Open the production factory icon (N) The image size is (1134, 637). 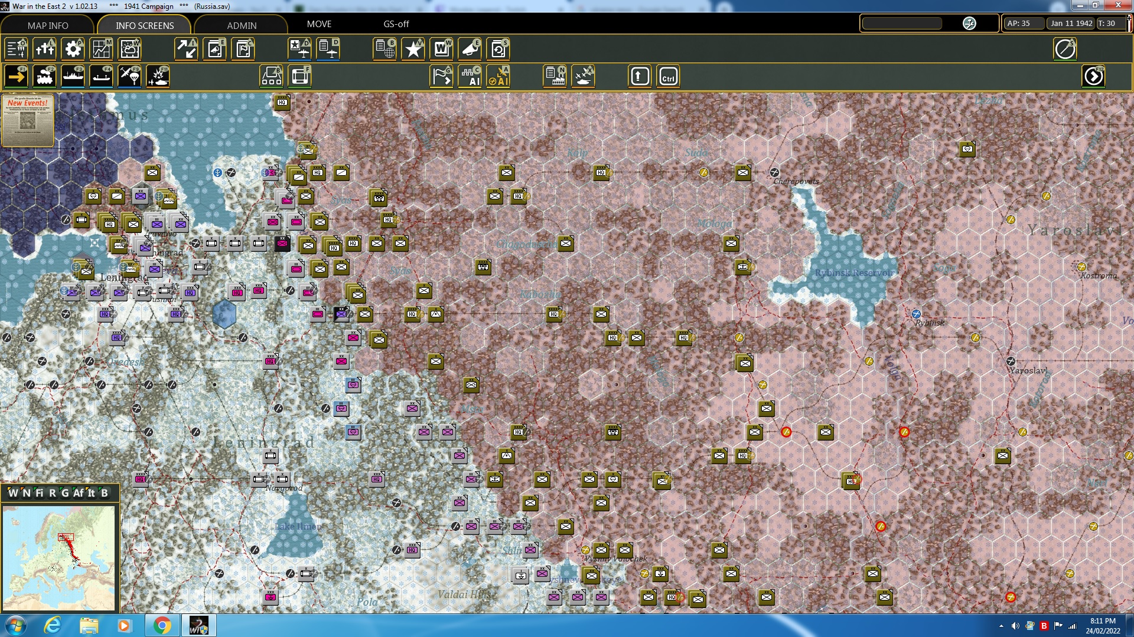(x=555, y=76)
